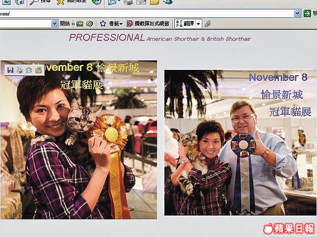317x237 pixels.
Task: Click the 開始 search start button
Action: click(x=65, y=23)
